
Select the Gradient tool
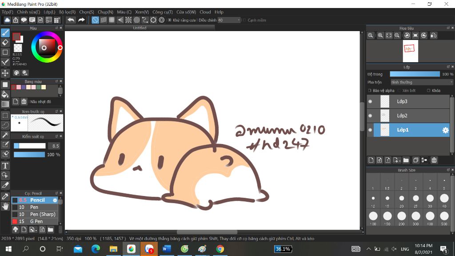pyautogui.click(x=5, y=104)
